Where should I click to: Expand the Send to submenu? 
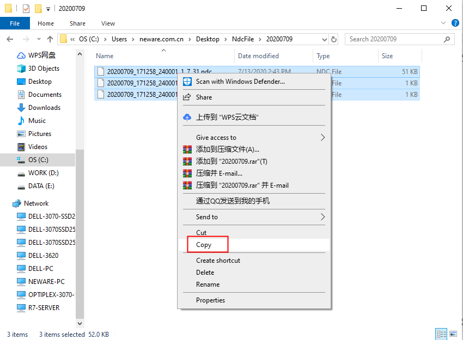coord(254,217)
